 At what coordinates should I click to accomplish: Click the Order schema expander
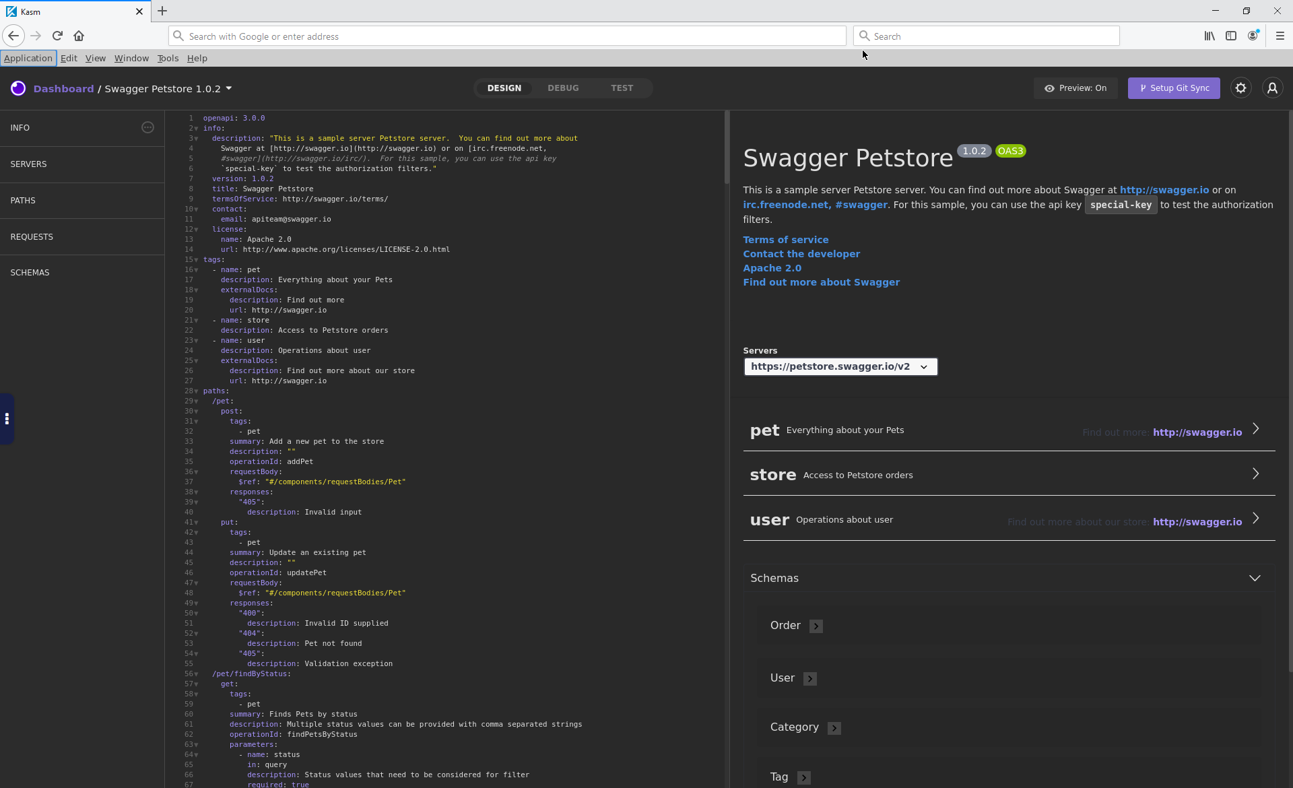(x=816, y=626)
